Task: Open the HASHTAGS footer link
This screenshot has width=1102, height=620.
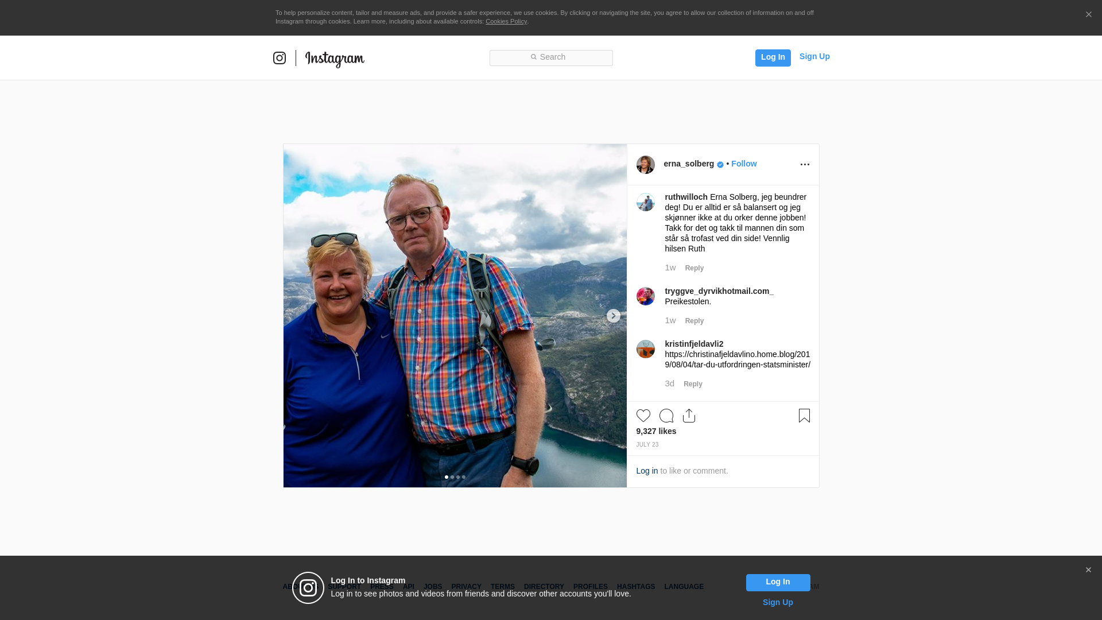Action: [636, 587]
